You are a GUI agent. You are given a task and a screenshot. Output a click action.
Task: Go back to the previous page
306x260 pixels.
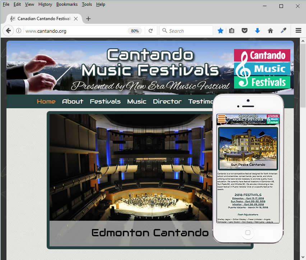[8, 31]
